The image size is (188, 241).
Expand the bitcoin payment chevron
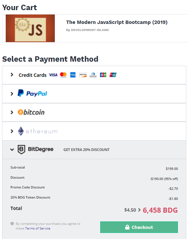12,112
